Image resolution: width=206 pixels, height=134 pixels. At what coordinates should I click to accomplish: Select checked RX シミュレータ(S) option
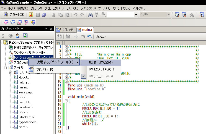[101, 76]
